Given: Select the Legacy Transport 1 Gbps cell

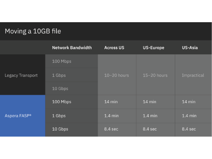Looking at the screenshot, I should point(59,75).
